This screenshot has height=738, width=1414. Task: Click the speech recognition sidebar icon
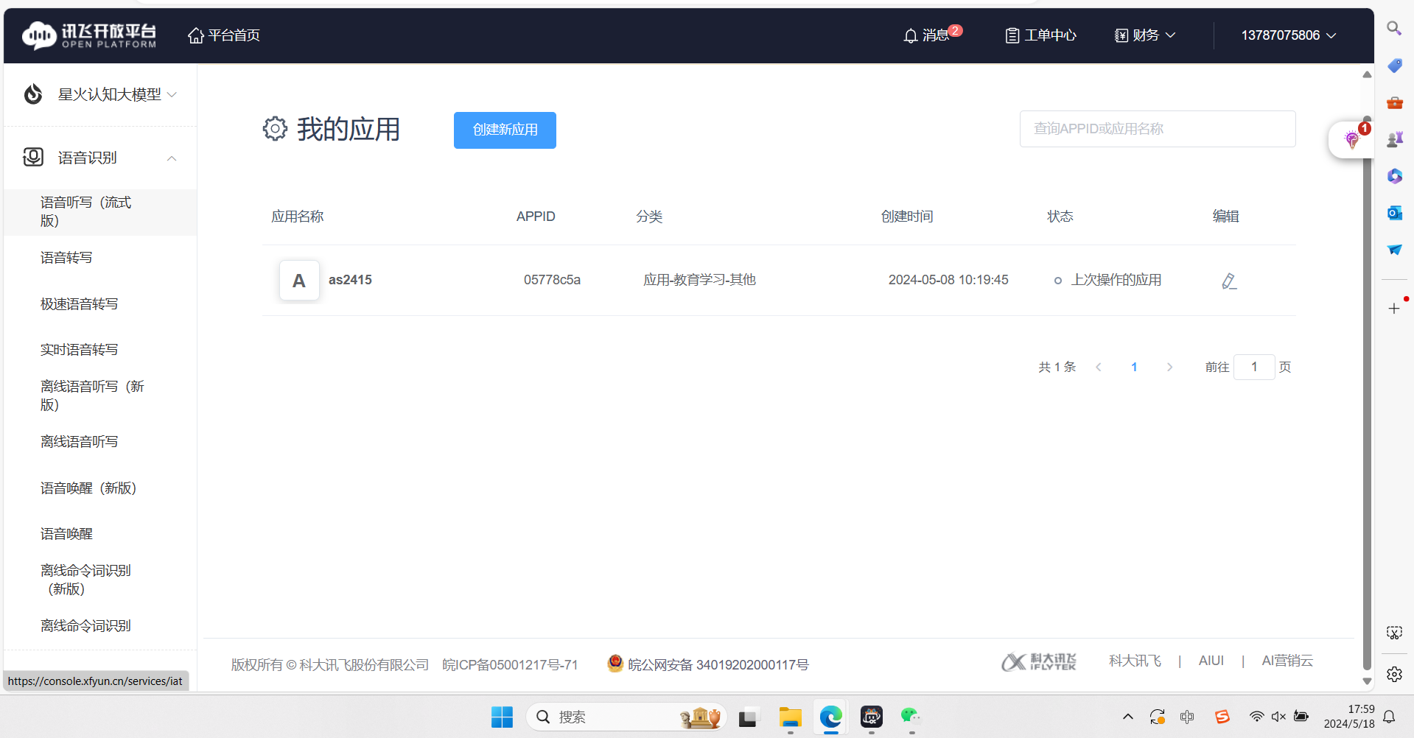tap(33, 157)
